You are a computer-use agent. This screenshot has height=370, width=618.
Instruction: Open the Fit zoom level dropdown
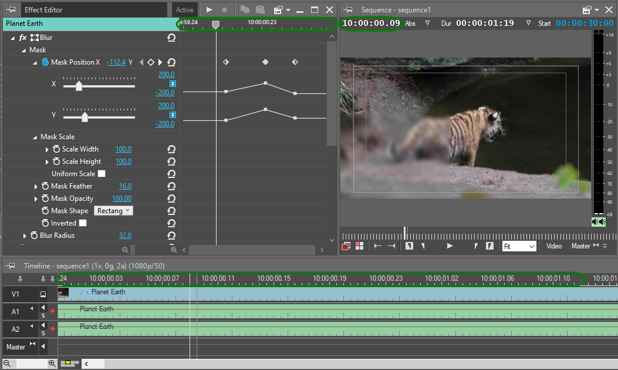coord(519,246)
